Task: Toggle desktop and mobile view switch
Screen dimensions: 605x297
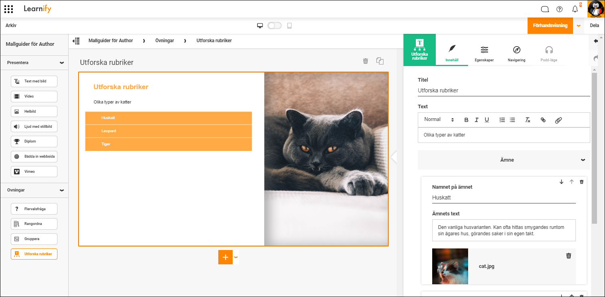Action: click(275, 25)
